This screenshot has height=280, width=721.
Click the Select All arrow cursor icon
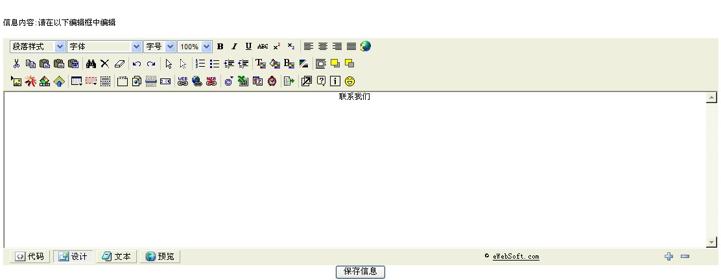[169, 64]
